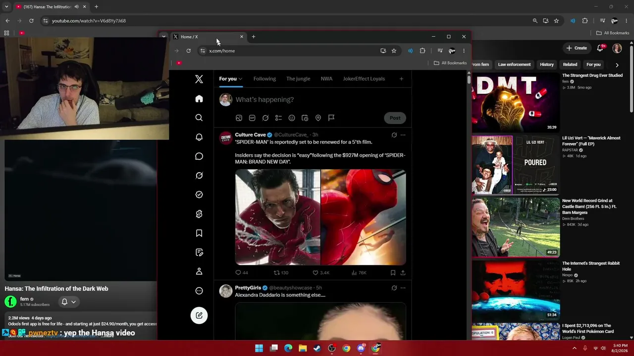Expand the For you tab chevron
The height and width of the screenshot is (356, 634).
pos(240,79)
